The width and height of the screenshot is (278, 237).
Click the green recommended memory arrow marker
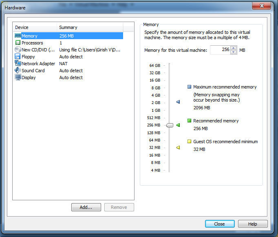[178, 125]
